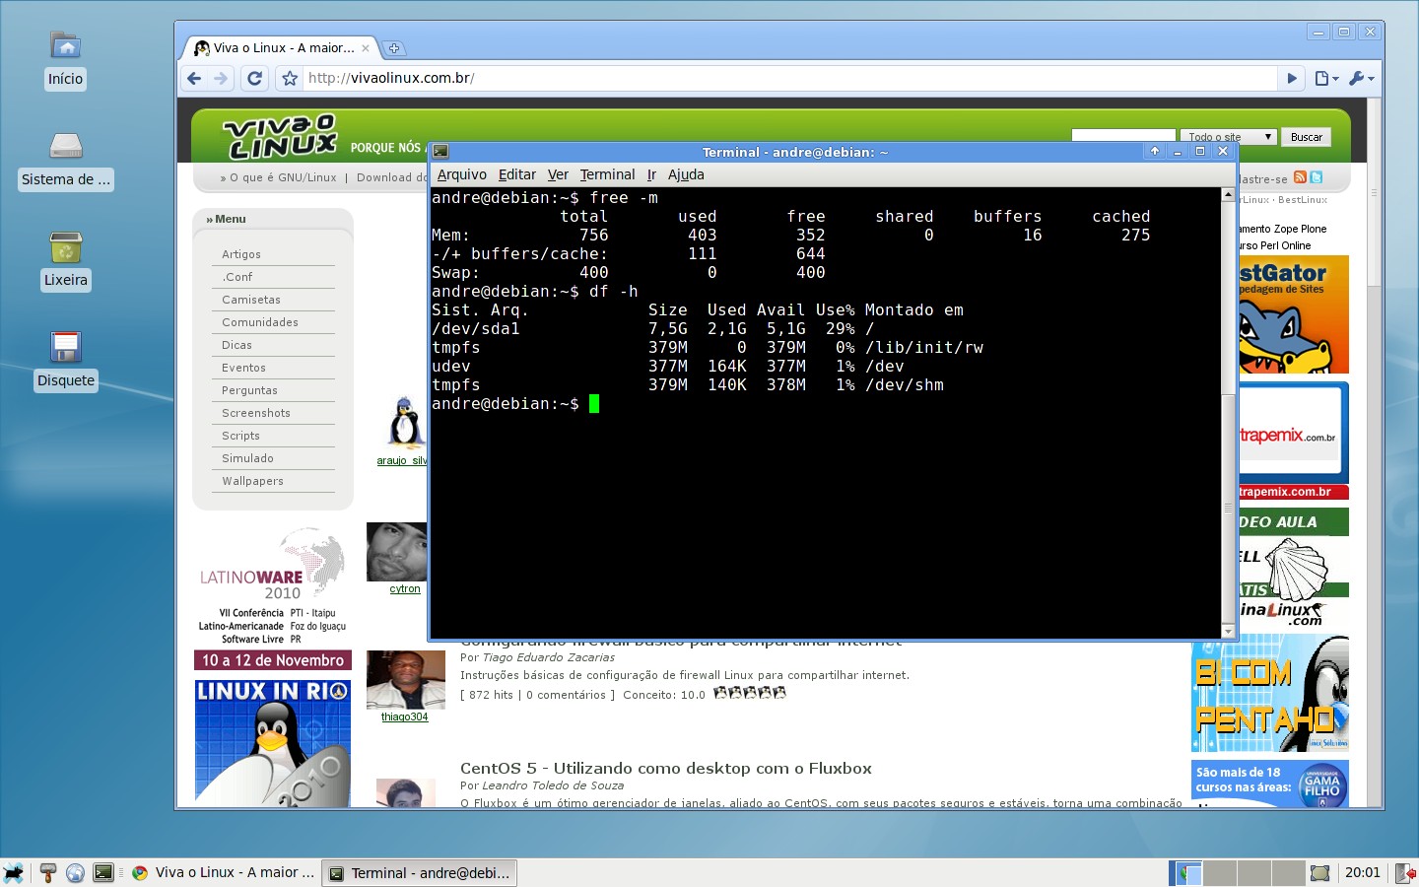Open the .Conf link in the site menu
Screen dimensions: 1419x887
point(236,277)
